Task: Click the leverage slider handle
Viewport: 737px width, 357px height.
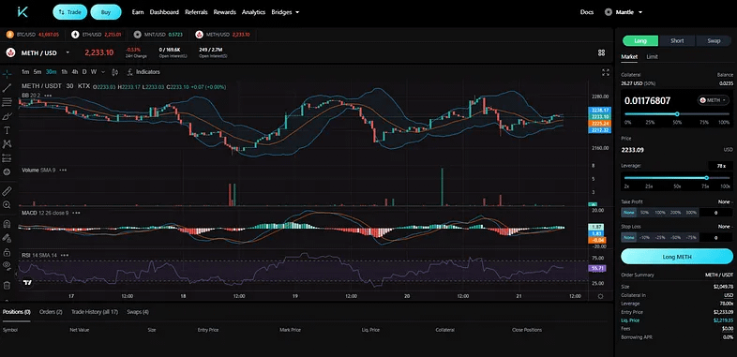Action: [x=706, y=177]
